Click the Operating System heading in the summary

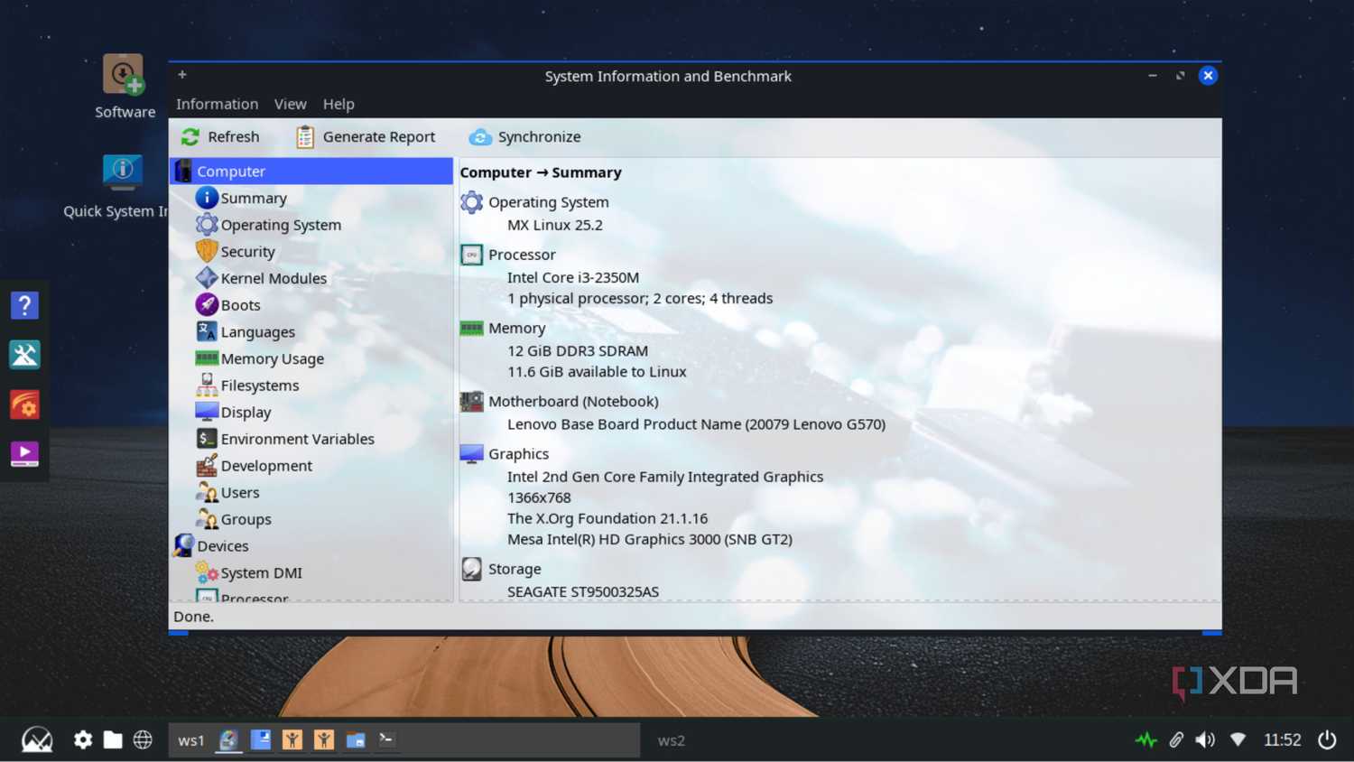[548, 202]
